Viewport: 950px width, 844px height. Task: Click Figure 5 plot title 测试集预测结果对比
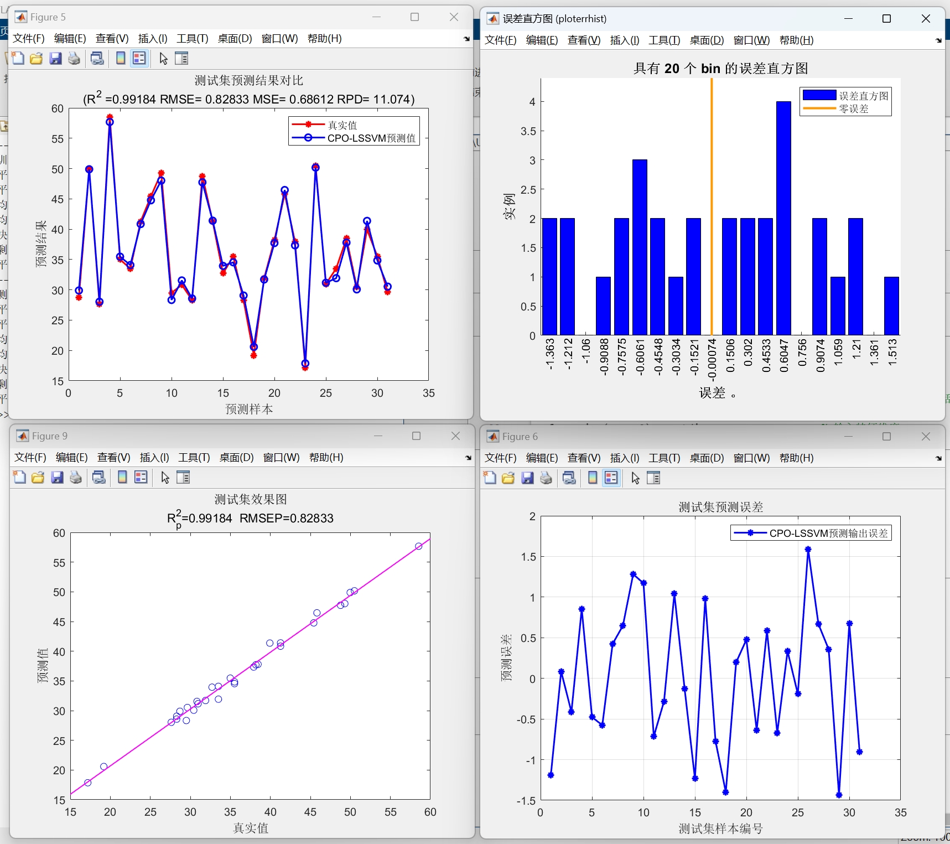pyautogui.click(x=249, y=80)
